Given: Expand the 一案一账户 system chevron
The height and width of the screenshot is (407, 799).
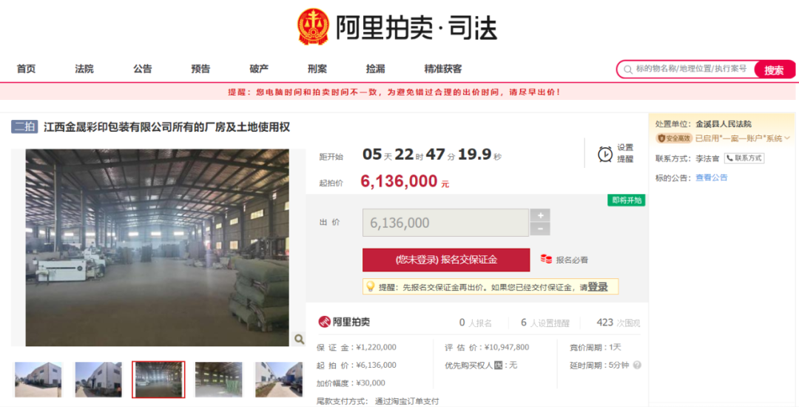Looking at the screenshot, I should coord(787,138).
